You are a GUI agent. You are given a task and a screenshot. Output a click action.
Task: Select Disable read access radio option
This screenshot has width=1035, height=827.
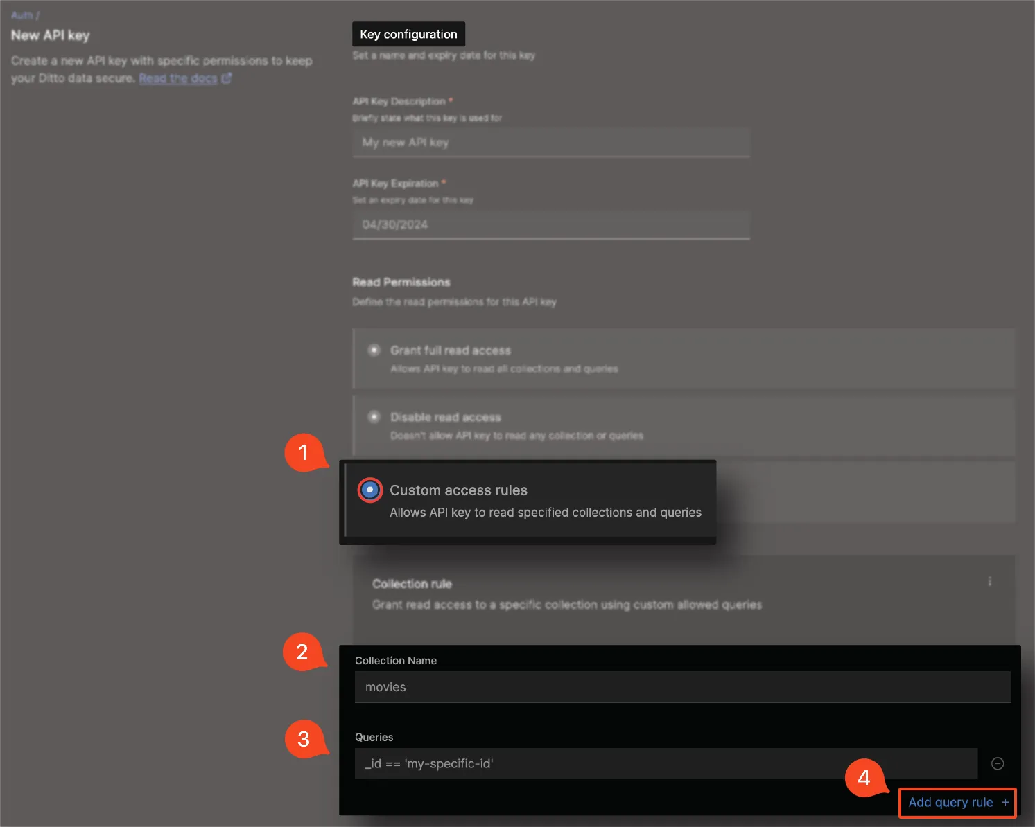(x=374, y=417)
